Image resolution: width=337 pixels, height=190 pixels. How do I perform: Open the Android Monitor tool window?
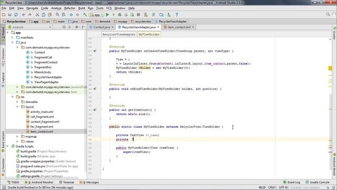pyautogui.click(x=39, y=182)
